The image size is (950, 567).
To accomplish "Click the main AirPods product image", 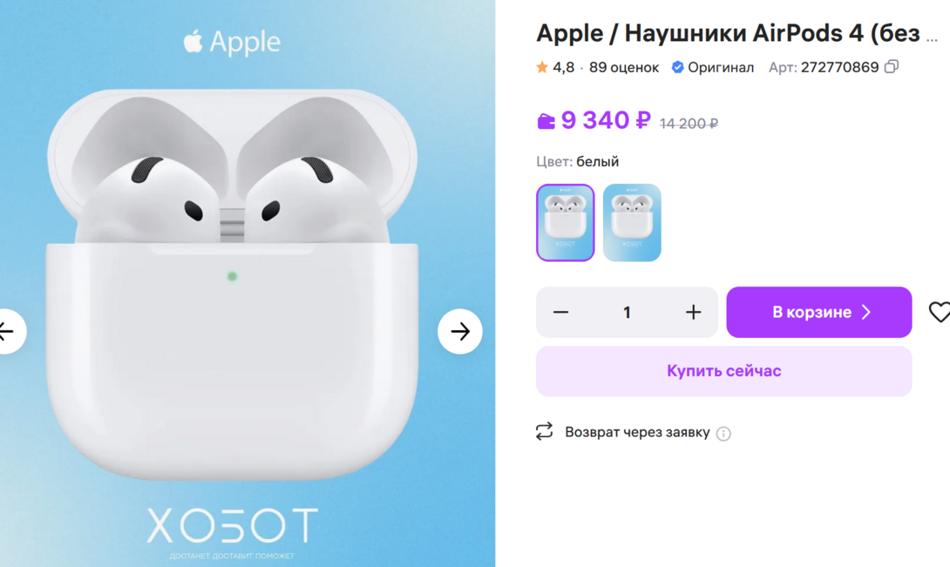I will [x=232, y=284].
